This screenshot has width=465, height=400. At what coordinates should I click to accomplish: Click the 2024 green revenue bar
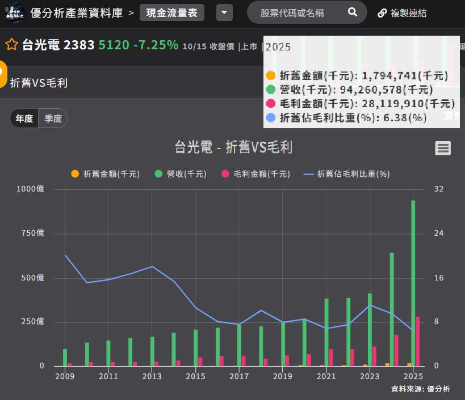(391, 309)
